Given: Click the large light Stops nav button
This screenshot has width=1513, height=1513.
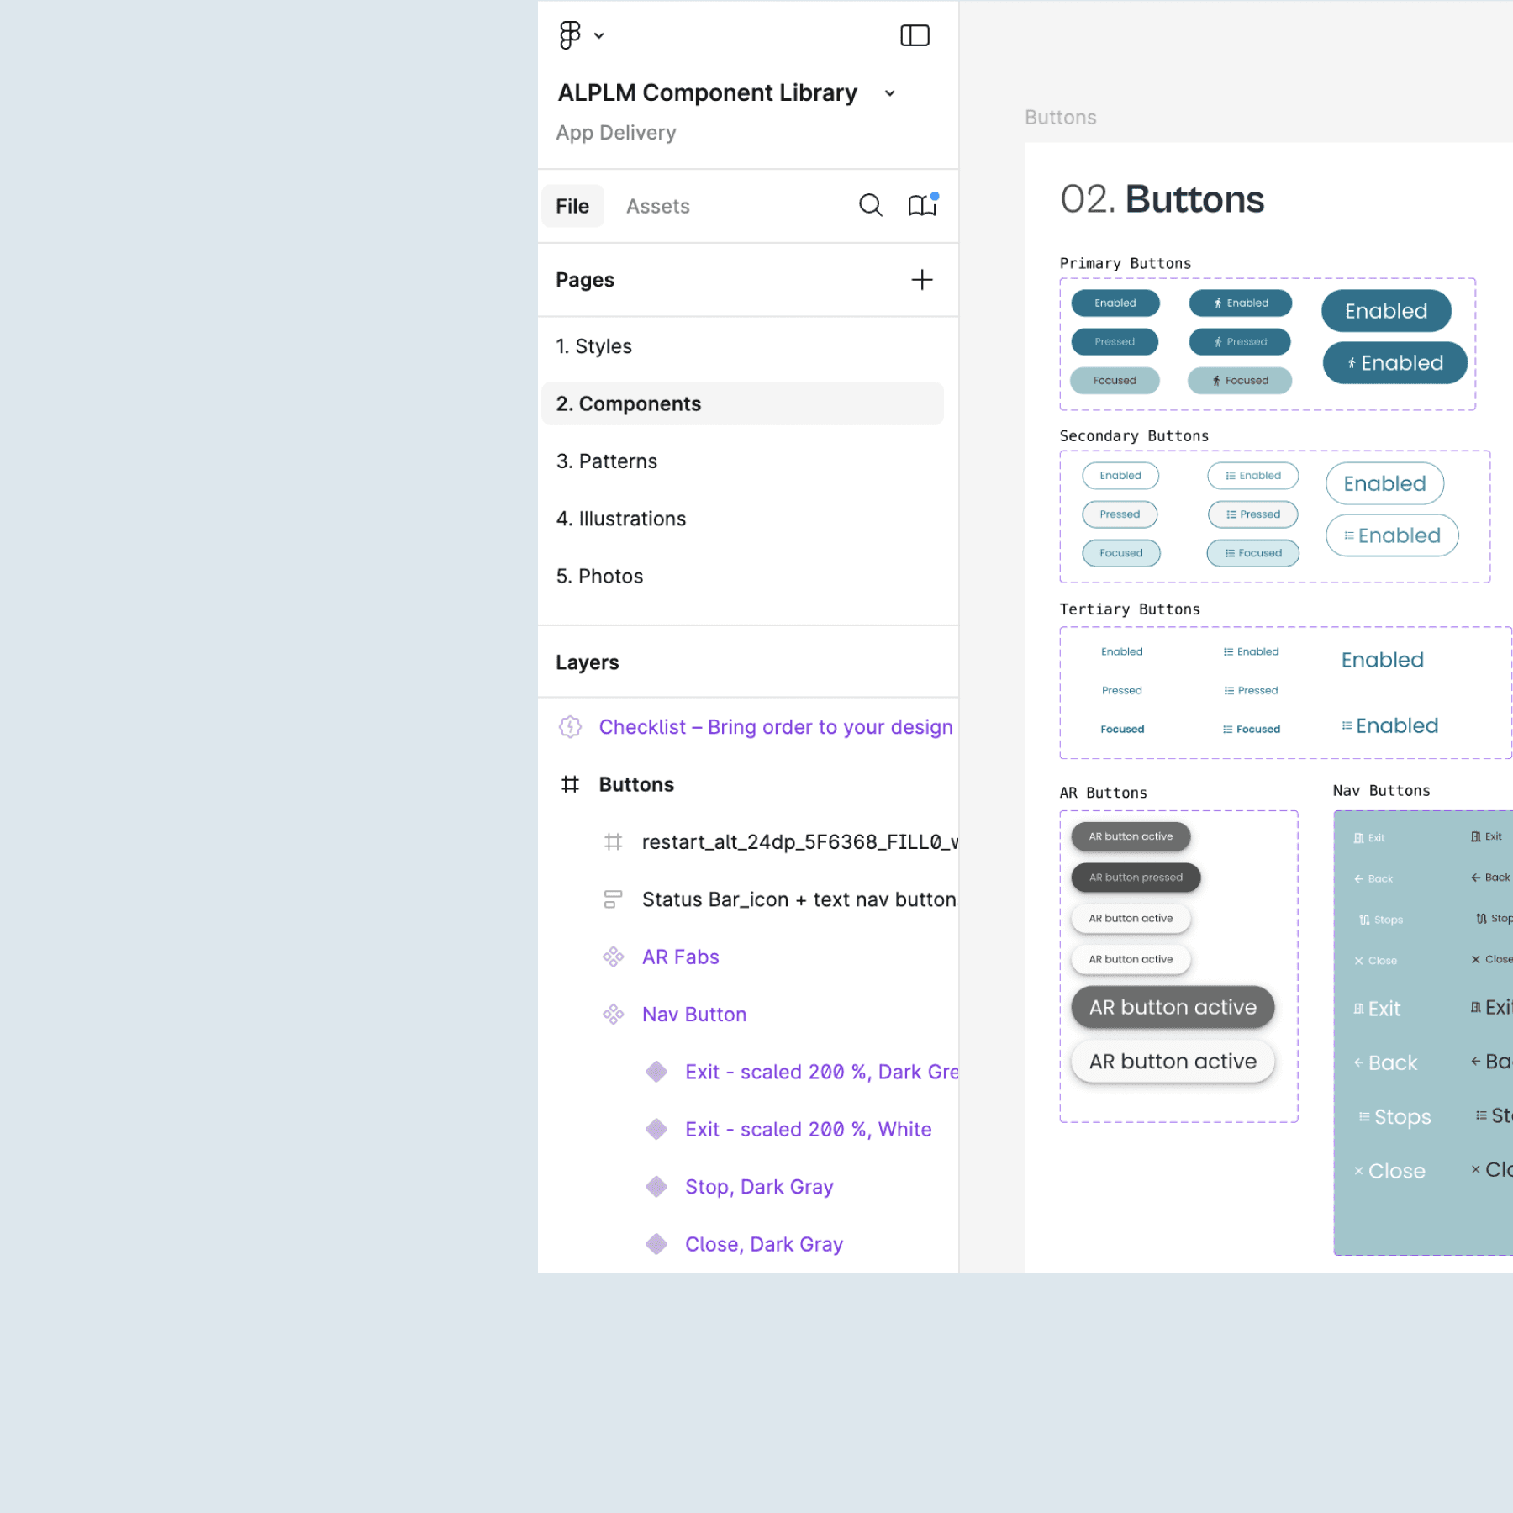Looking at the screenshot, I should 1394,1116.
